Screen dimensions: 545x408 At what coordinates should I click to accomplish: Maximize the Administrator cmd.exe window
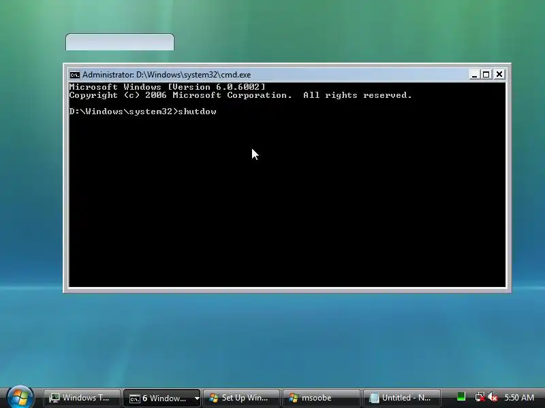(x=486, y=75)
